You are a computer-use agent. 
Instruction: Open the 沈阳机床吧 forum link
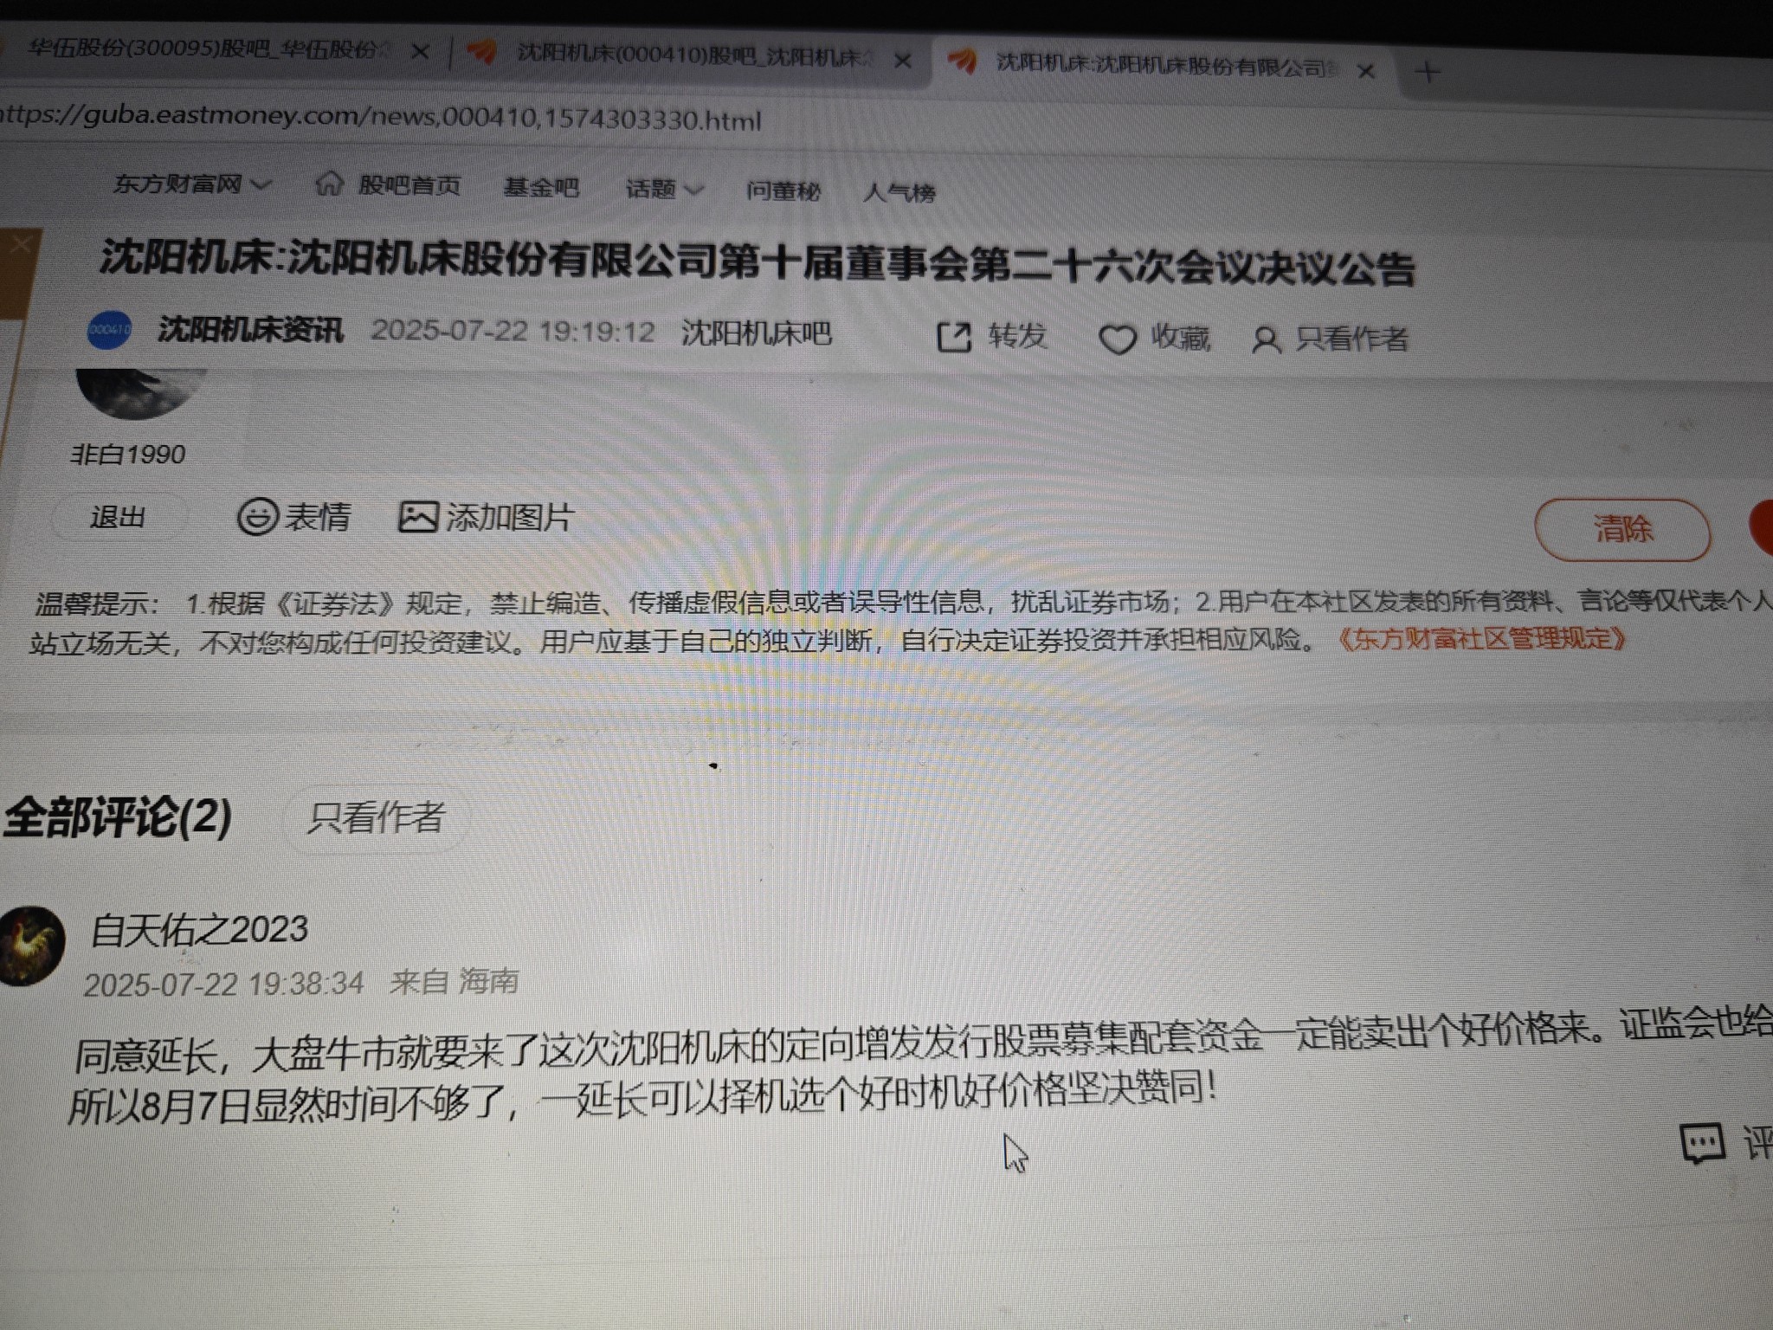[756, 332]
